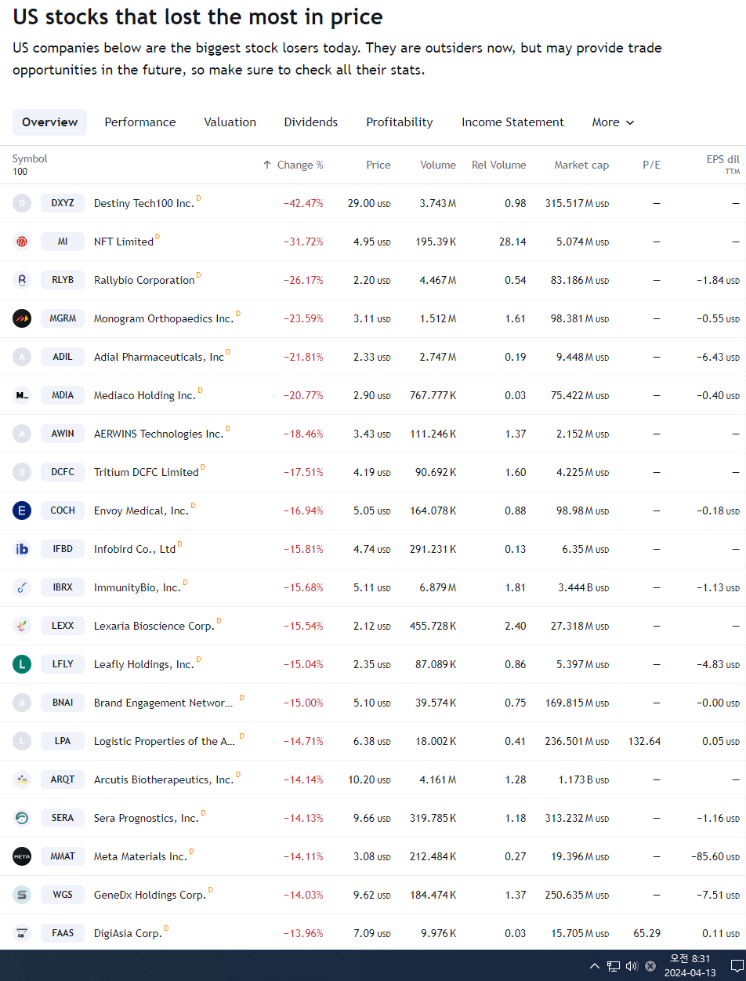Click the -42.47% change value
The height and width of the screenshot is (981, 746).
(303, 204)
